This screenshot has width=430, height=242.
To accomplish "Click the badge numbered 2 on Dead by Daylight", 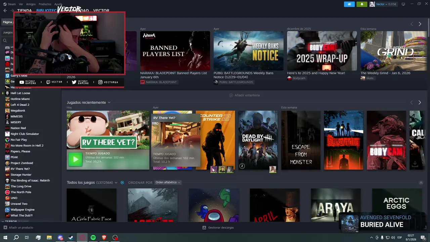I will pos(242,166).
